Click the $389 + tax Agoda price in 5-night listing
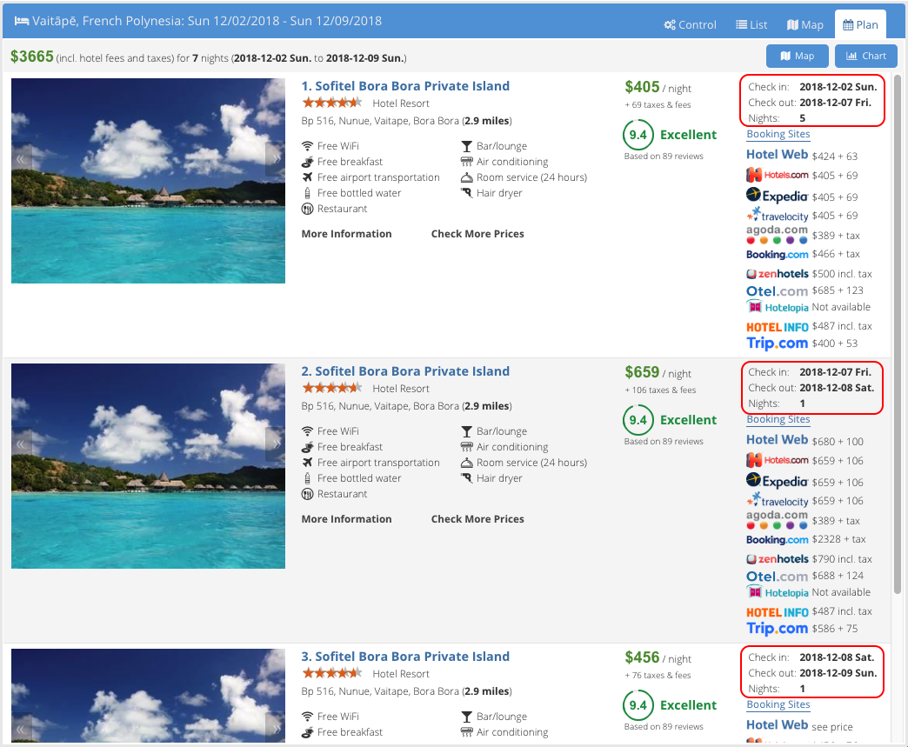Screen dimensions: 908x747 click(x=836, y=236)
